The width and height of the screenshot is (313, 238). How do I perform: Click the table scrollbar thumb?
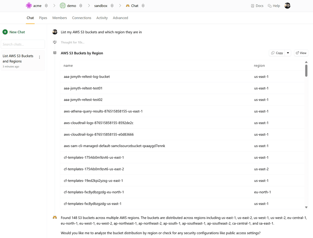tap(306, 70)
